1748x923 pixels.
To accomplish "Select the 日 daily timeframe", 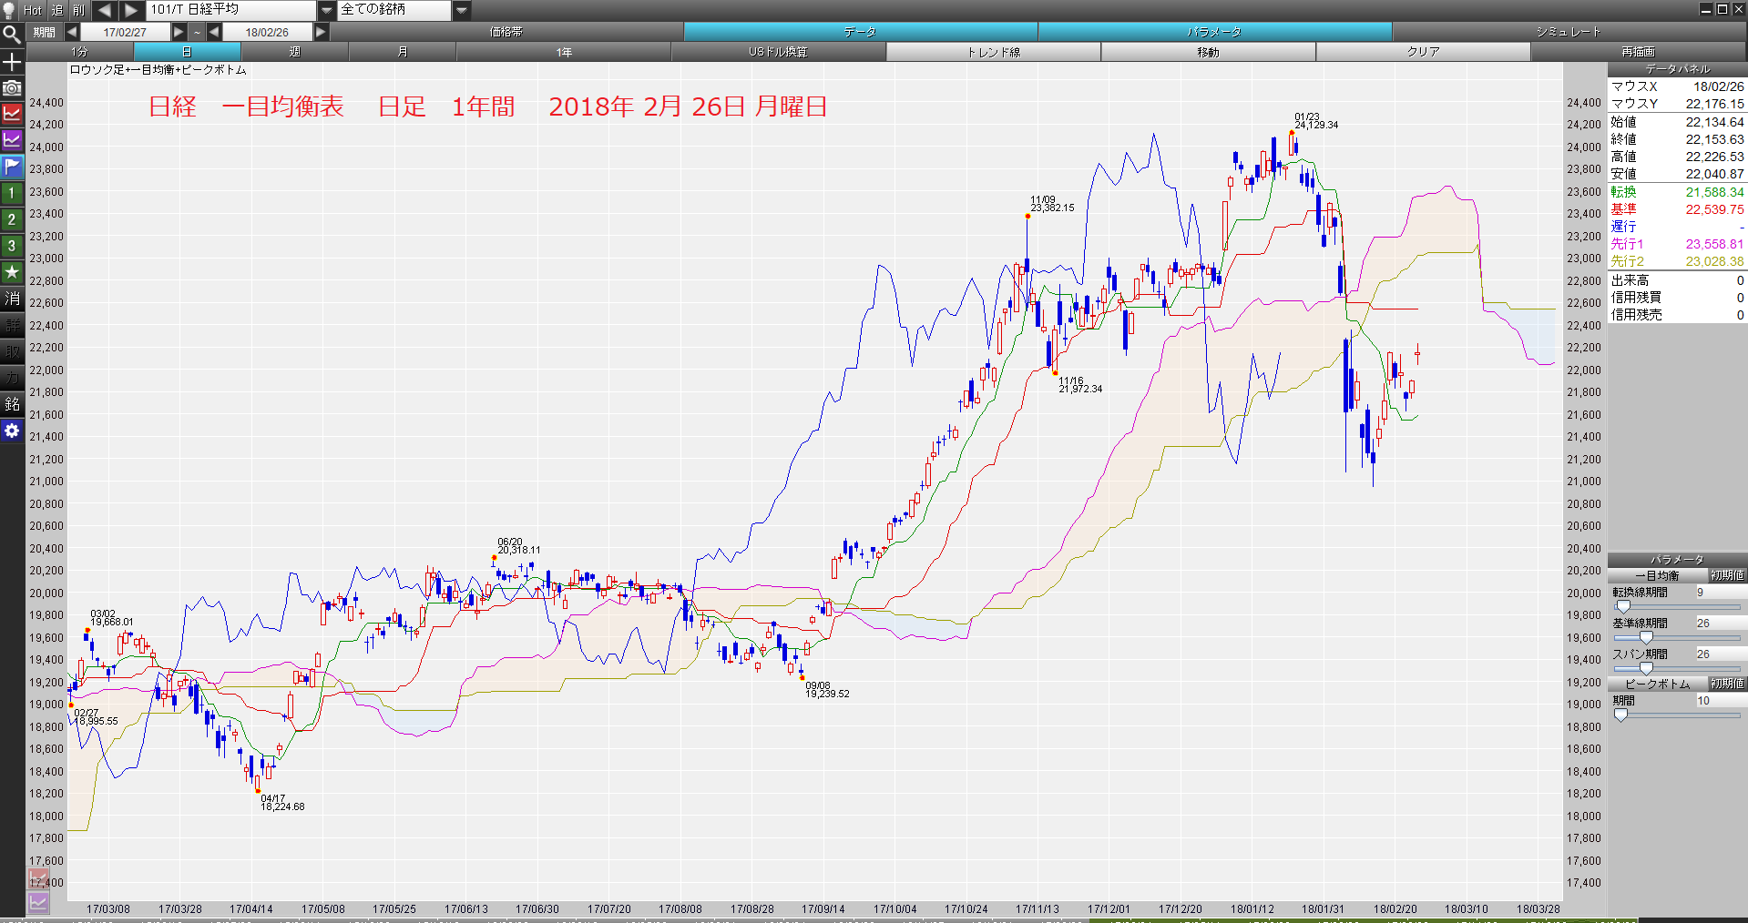I will coord(187,52).
